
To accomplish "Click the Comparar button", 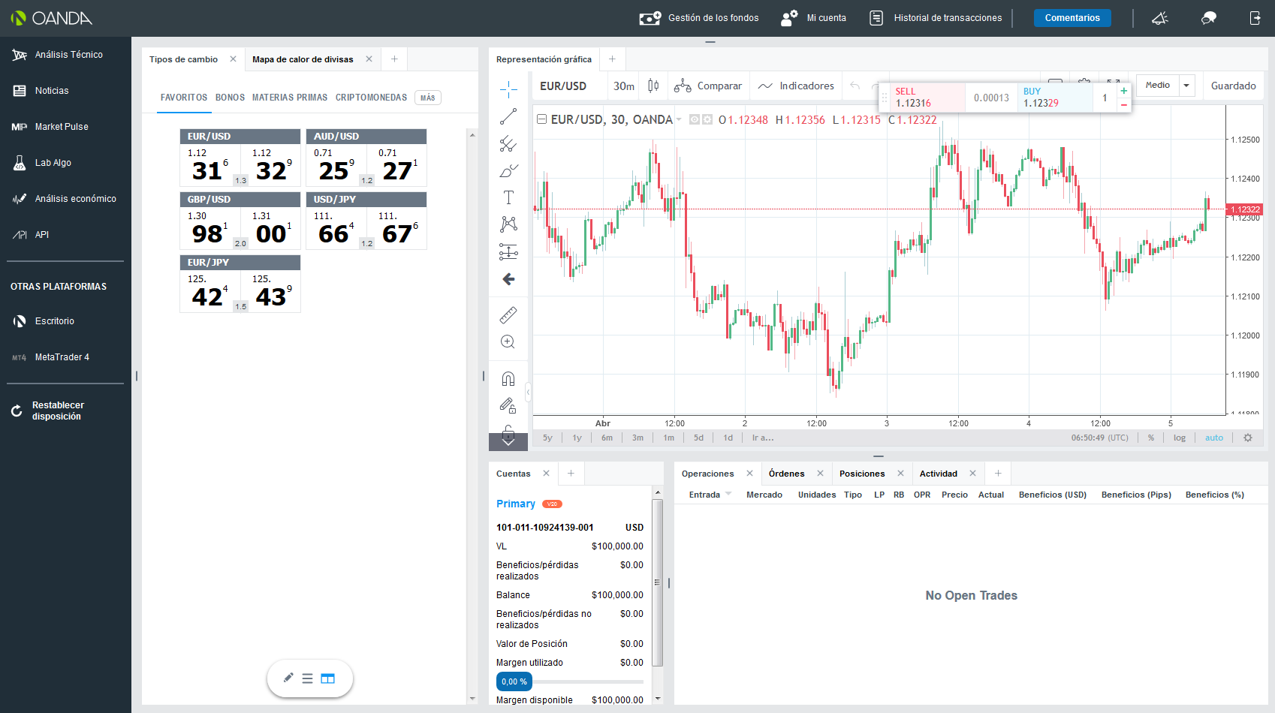I will 708,86.
